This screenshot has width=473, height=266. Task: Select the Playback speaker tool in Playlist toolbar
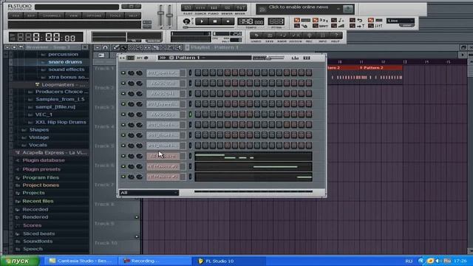pos(179,47)
